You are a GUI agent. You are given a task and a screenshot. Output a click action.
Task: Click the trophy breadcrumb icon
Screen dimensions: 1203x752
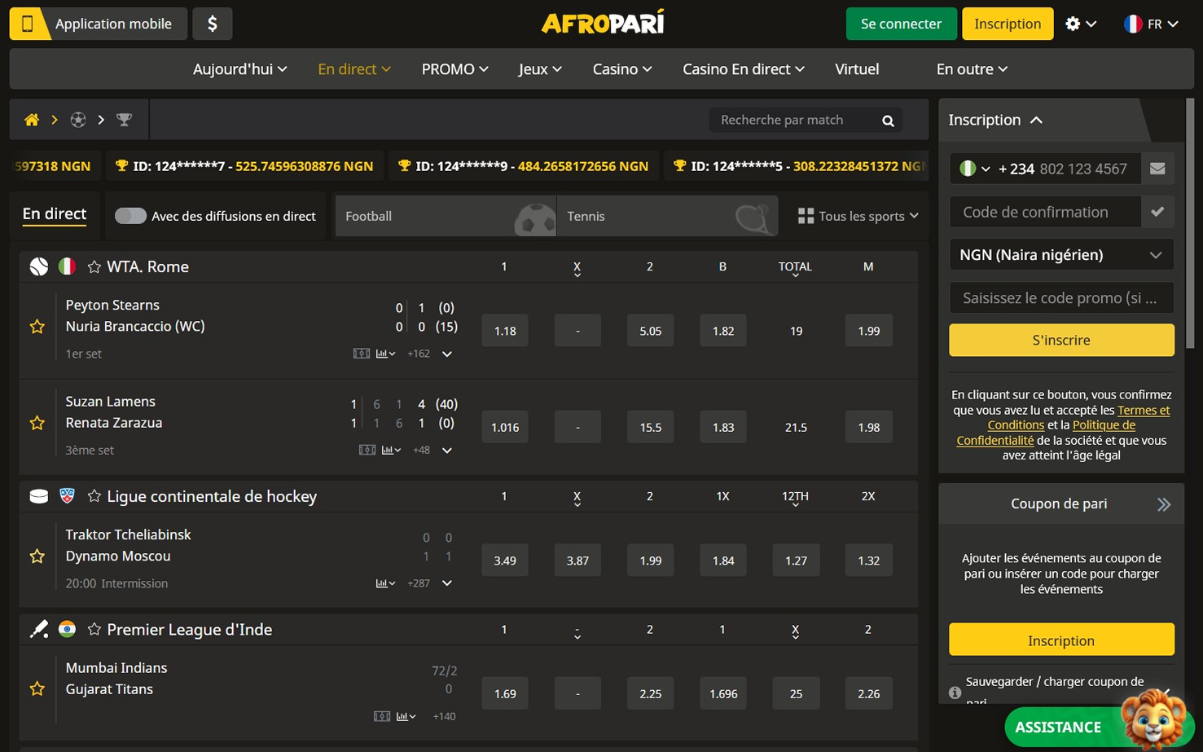point(124,120)
